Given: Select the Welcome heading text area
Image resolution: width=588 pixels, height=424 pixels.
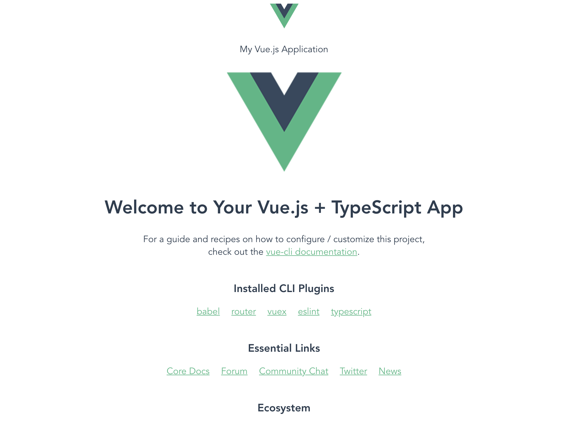Looking at the screenshot, I should 283,207.
